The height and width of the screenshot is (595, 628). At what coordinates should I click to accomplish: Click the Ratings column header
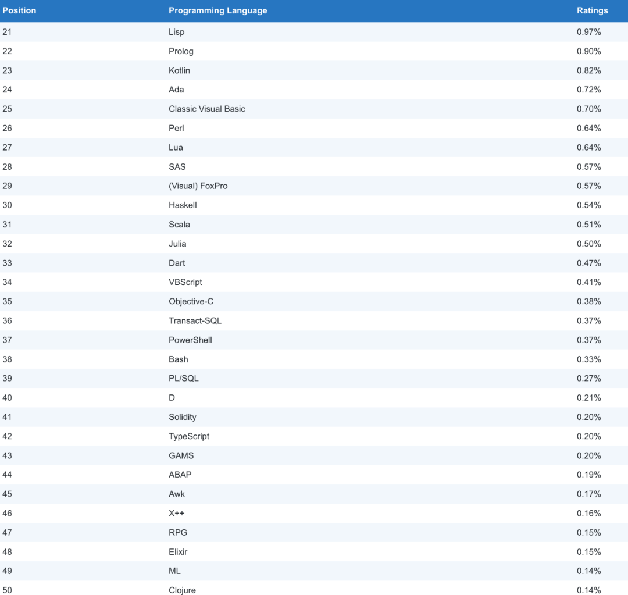[592, 11]
